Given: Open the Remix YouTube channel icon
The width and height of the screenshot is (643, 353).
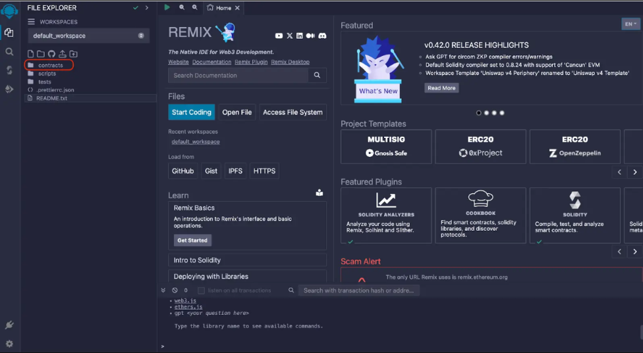Looking at the screenshot, I should pyautogui.click(x=279, y=36).
